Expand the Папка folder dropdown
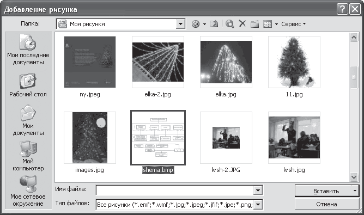 coord(180,24)
